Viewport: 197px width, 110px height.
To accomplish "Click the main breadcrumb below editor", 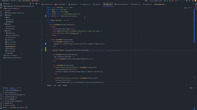I will 59,86.
